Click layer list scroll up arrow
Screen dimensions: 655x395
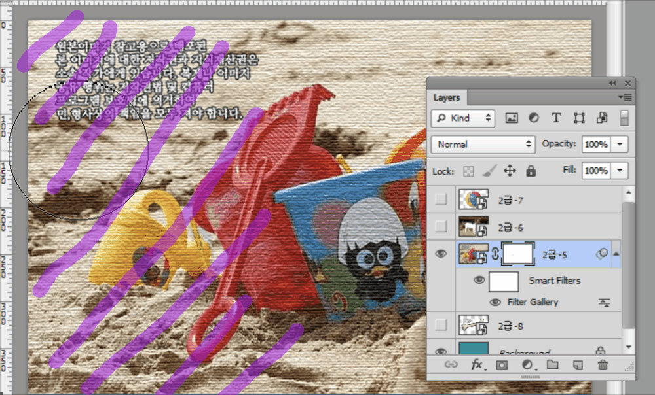click(x=629, y=193)
